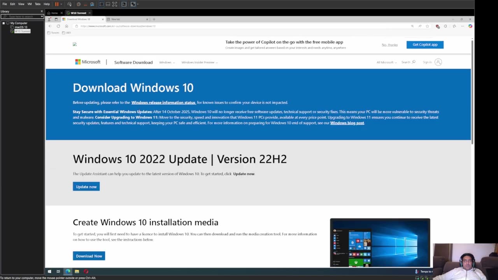This screenshot has height=280, width=498.
Task: Click the Software Download heading link
Action: 133,62
